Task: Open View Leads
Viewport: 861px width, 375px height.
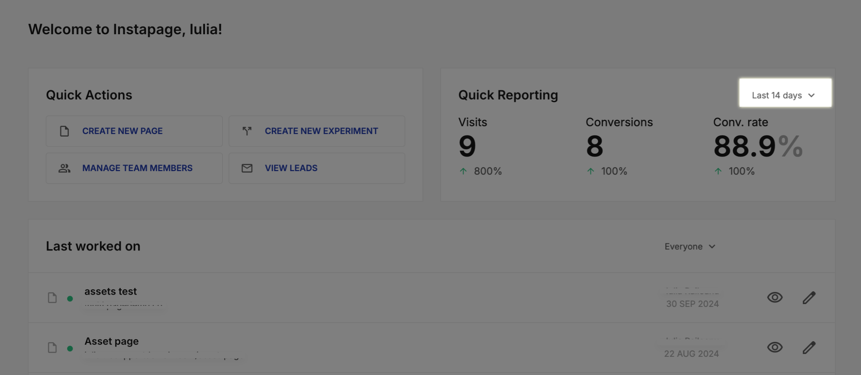Action: (x=317, y=168)
